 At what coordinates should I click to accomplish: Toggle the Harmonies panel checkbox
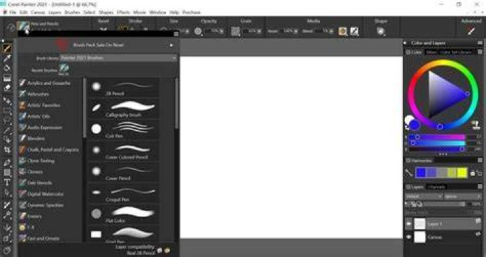(408, 161)
